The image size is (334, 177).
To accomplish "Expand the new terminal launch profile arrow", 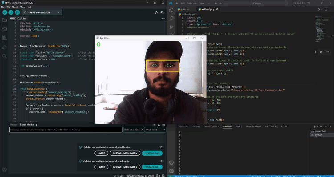I will tap(317, 126).
